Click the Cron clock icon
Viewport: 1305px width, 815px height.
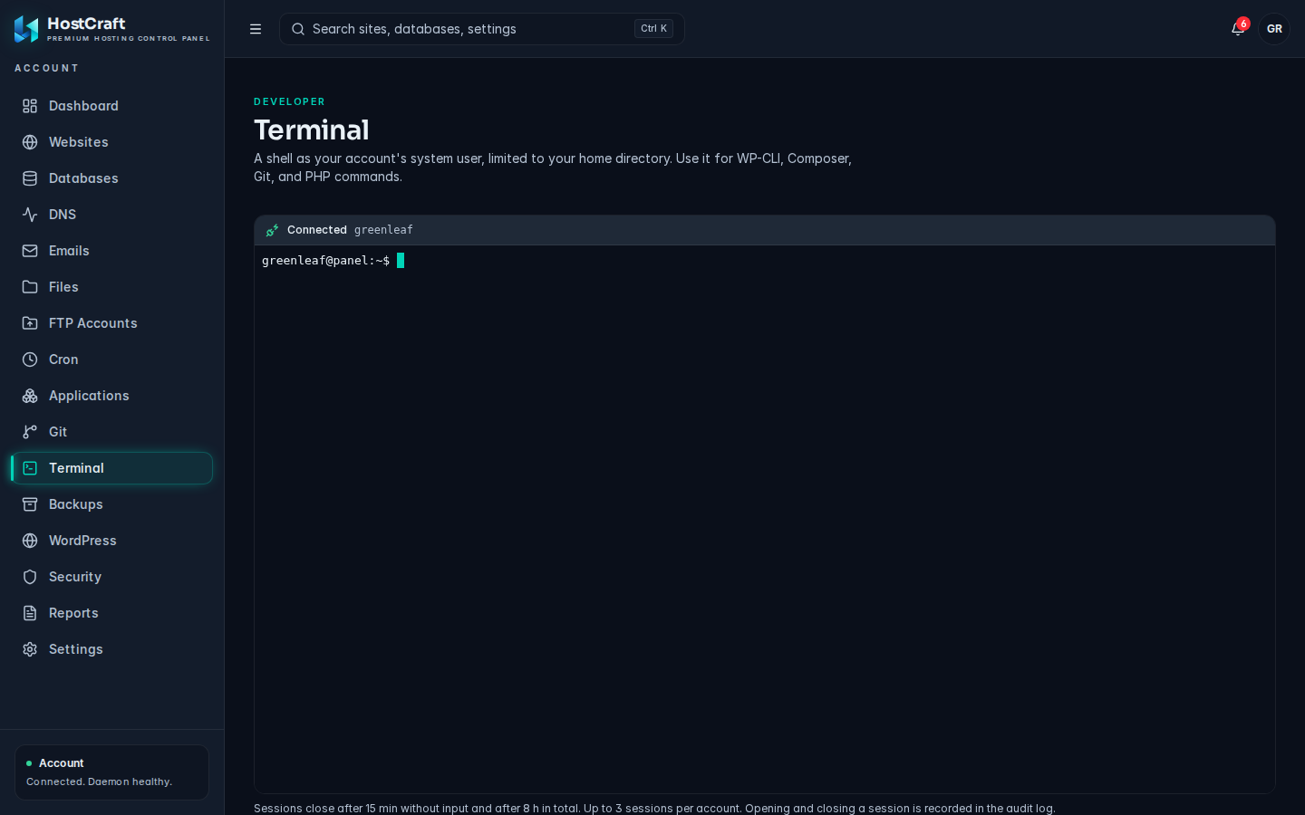coord(30,360)
